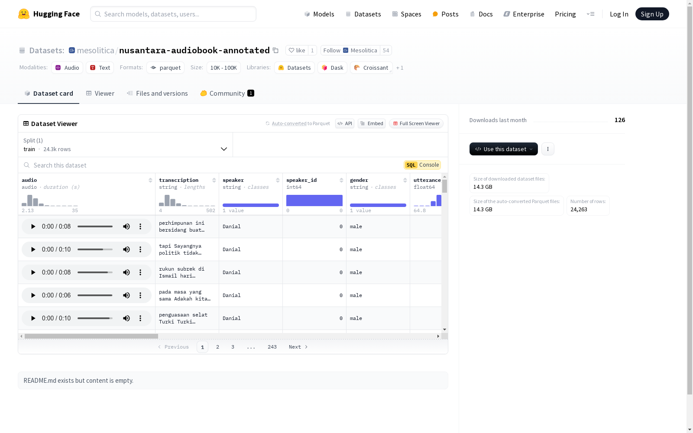Go to Models in the top navigation

pos(319,14)
